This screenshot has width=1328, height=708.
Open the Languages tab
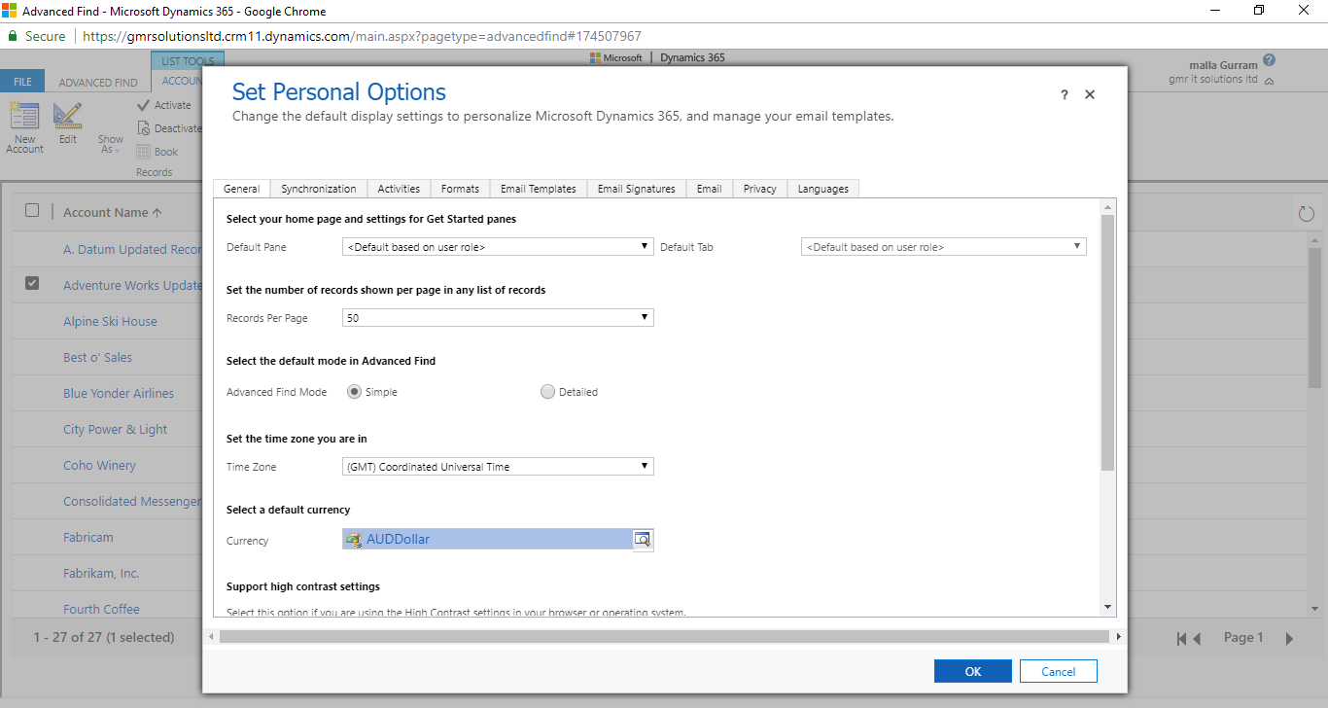click(823, 189)
